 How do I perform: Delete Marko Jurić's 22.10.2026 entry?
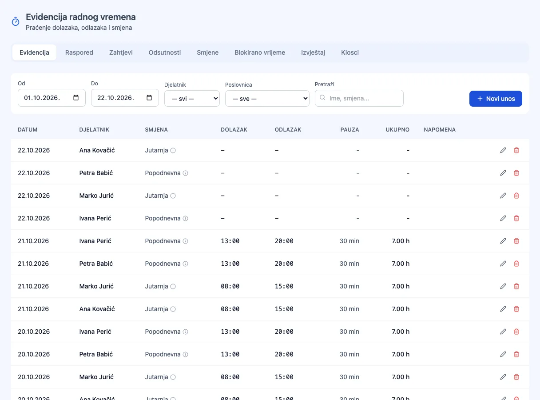[516, 196]
